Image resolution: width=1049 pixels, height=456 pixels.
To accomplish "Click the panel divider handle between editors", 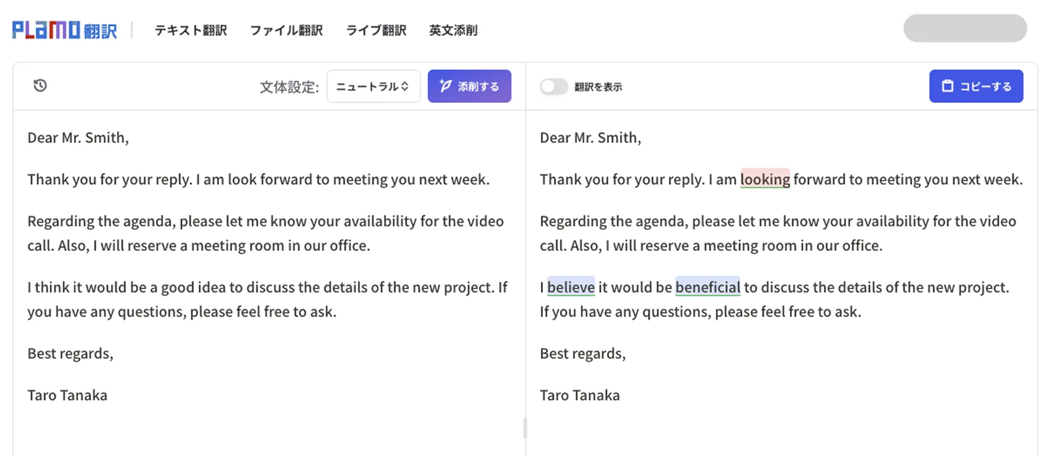I will pos(525,428).
